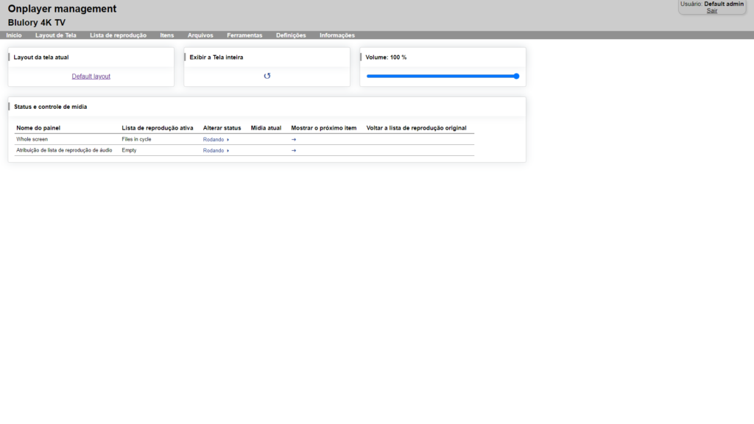Show next item for audio playlist panel
The image size is (754, 424).
tap(294, 150)
